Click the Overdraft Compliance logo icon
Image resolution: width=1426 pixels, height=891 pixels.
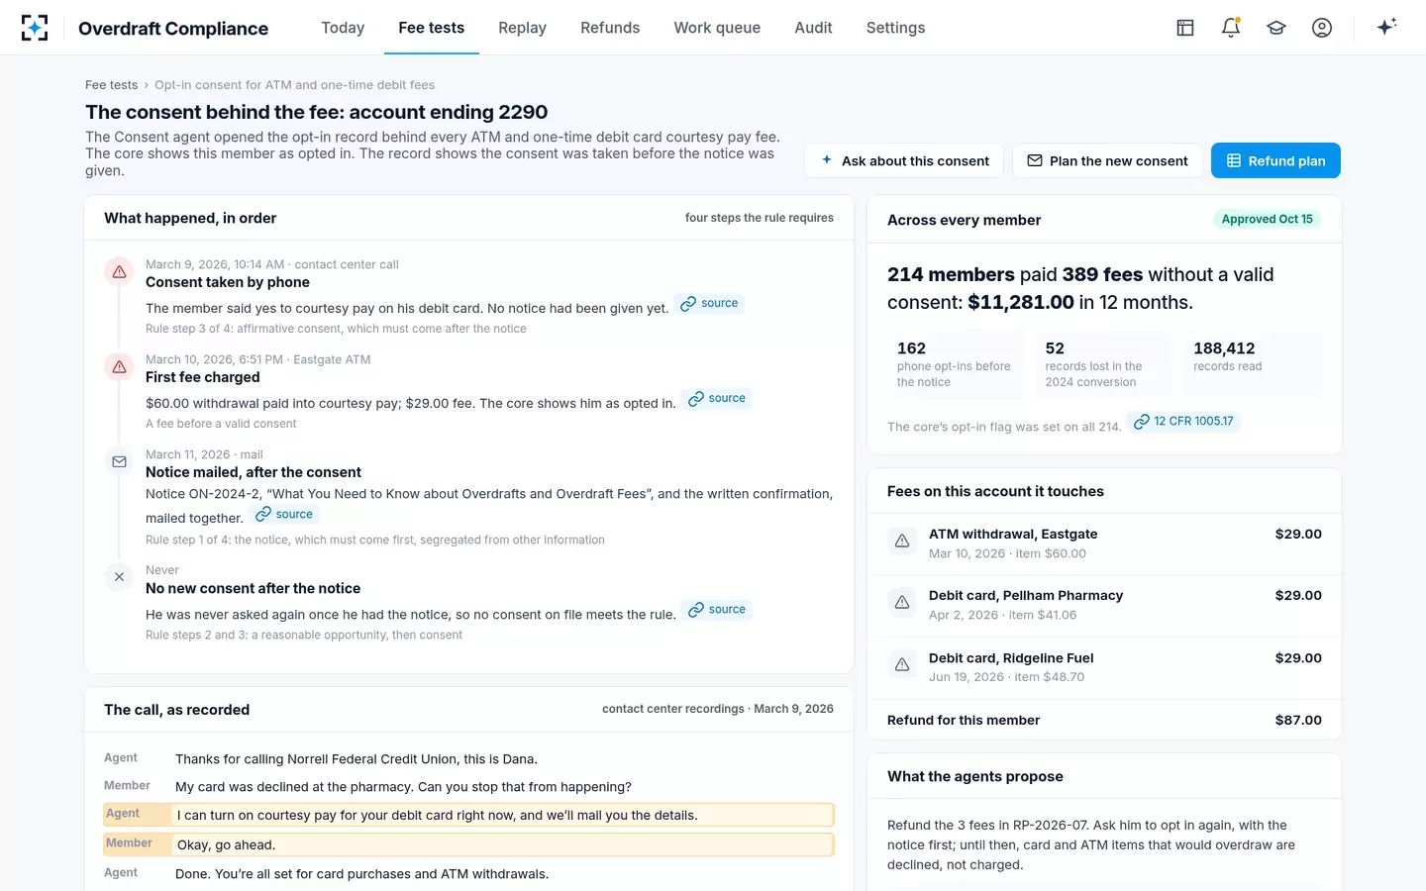pyautogui.click(x=35, y=28)
